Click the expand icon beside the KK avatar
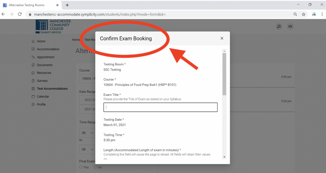326x173 pixels. [x=279, y=26]
